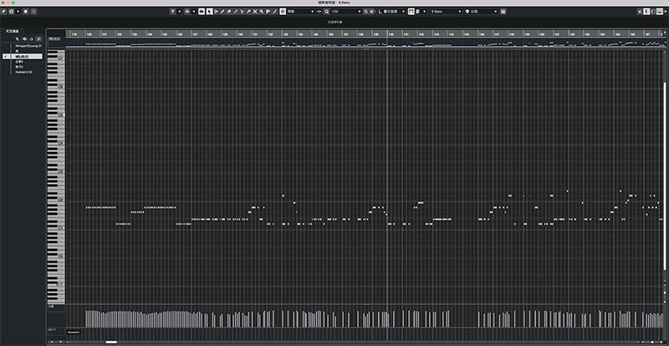Click the first icon in visibility panel row
The width and height of the screenshot is (669, 346).
pos(18,38)
